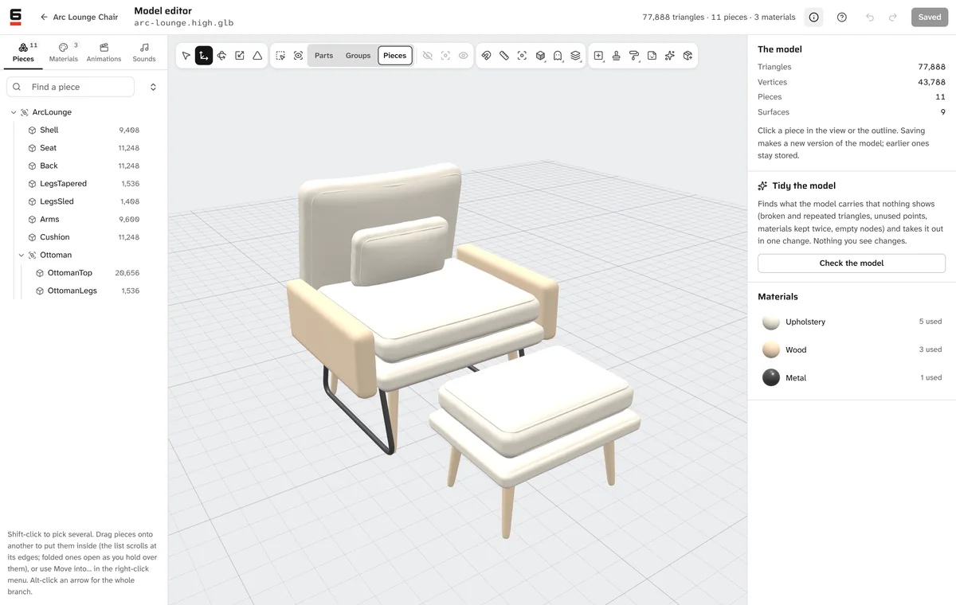Select the LegsTapered piece row

point(84,184)
